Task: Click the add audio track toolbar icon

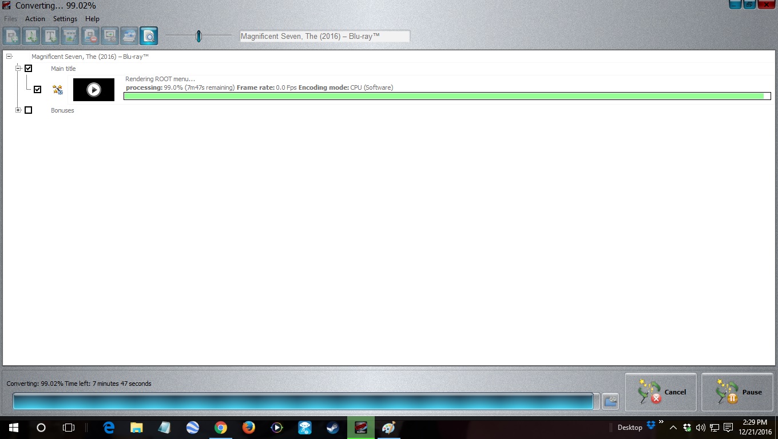Action: (31, 36)
